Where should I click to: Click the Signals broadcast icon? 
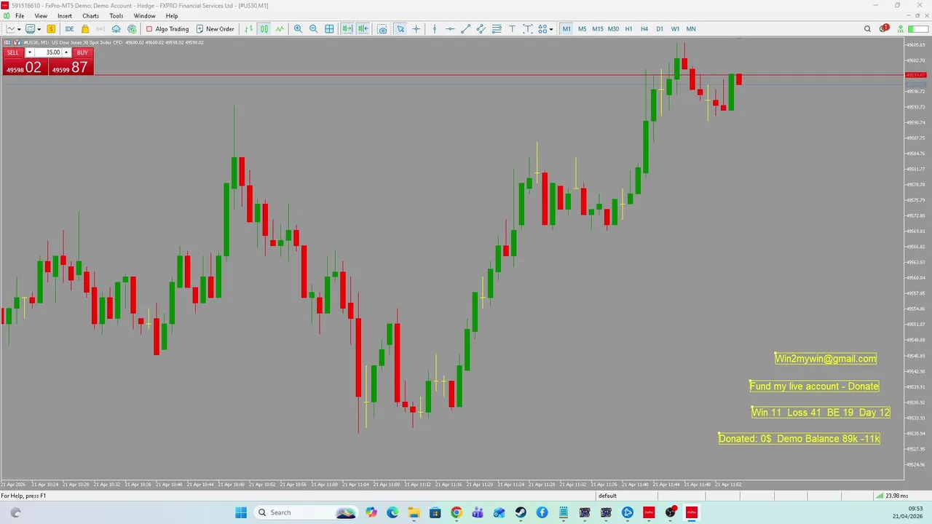tap(100, 29)
